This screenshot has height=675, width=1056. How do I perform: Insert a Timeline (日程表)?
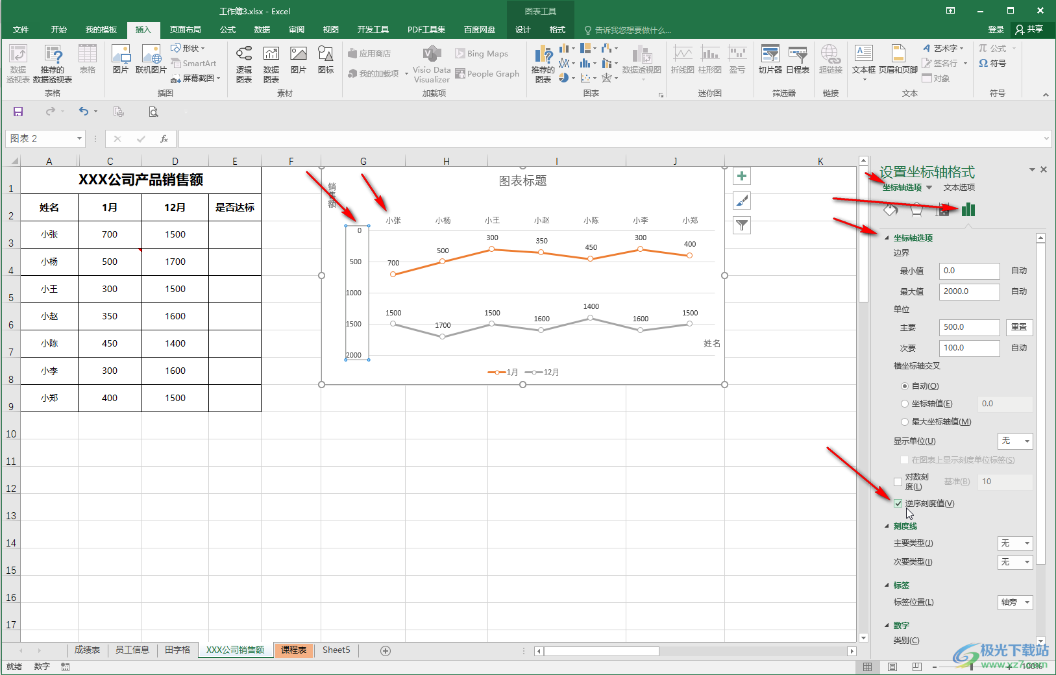coord(798,59)
